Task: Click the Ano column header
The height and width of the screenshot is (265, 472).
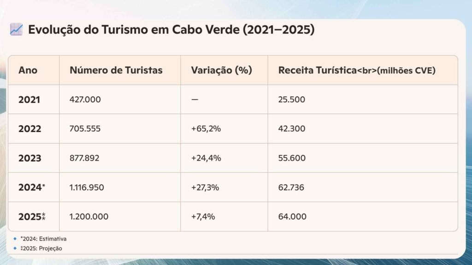Action: (28, 70)
